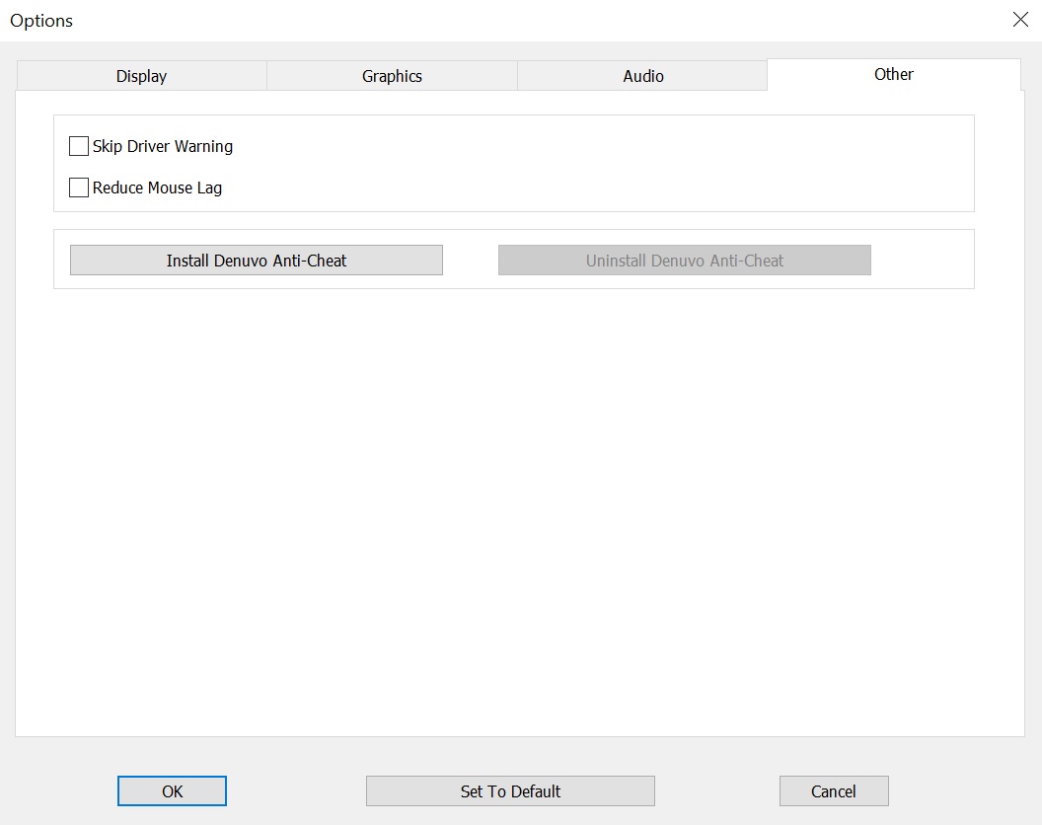
Task: Open the Graphics tab
Action: tap(392, 76)
